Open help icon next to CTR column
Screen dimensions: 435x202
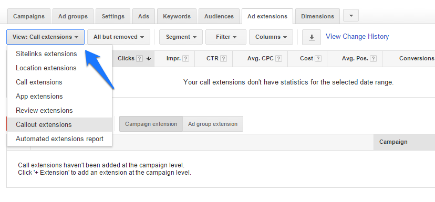223,58
